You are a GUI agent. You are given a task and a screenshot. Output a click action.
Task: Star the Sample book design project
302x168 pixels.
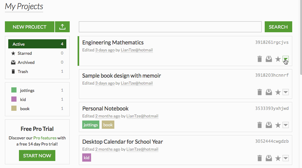coord(278,92)
